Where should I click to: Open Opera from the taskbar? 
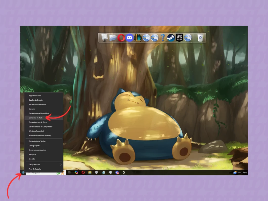coord(83,172)
